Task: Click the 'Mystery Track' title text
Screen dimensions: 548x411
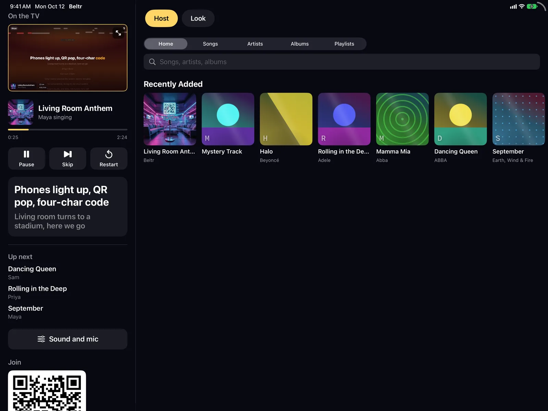Action: [222, 151]
